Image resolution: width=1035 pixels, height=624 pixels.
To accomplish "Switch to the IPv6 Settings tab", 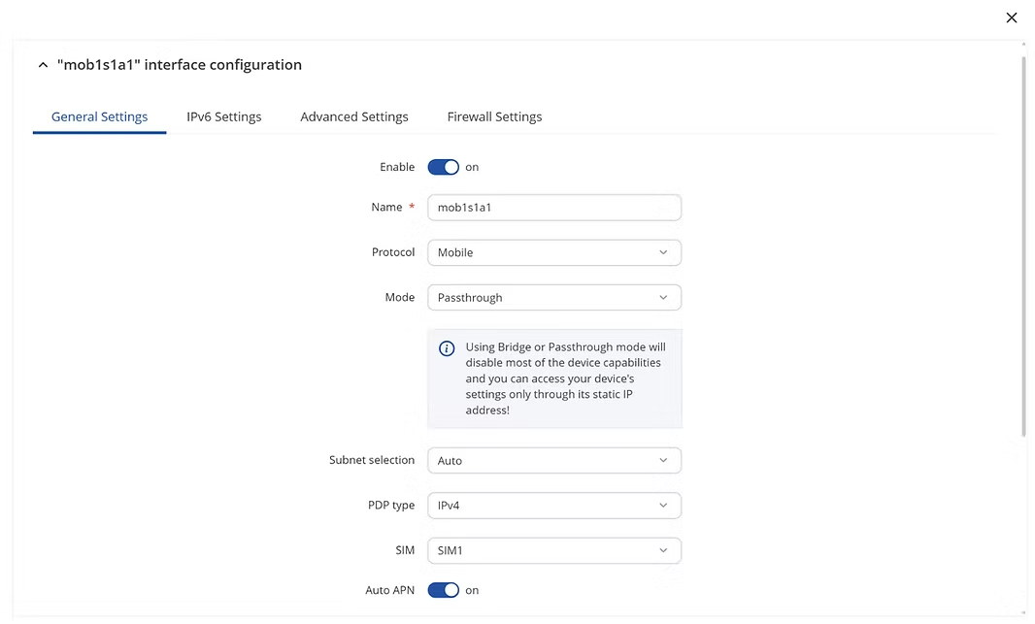I will point(224,116).
